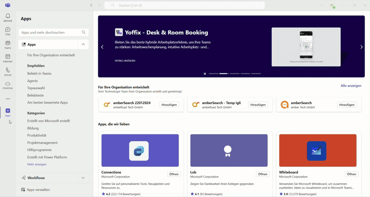Open the Teams section icon
The height and width of the screenshot is (197, 370).
pyautogui.click(x=8, y=44)
